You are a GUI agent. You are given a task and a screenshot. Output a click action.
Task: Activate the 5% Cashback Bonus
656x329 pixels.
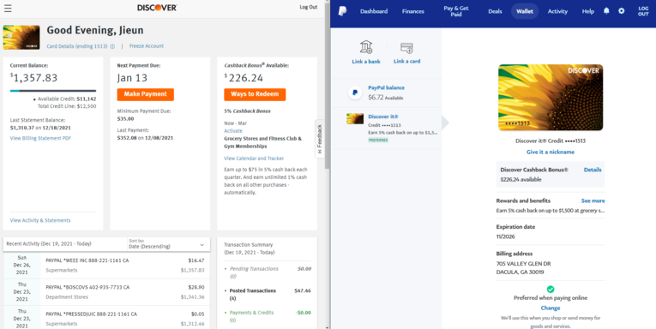click(x=233, y=131)
